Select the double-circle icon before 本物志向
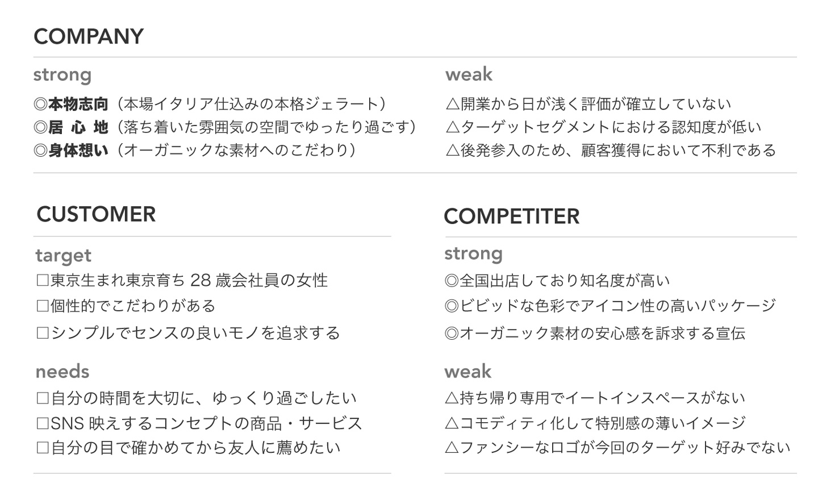The width and height of the screenshot is (818, 504). (40, 105)
